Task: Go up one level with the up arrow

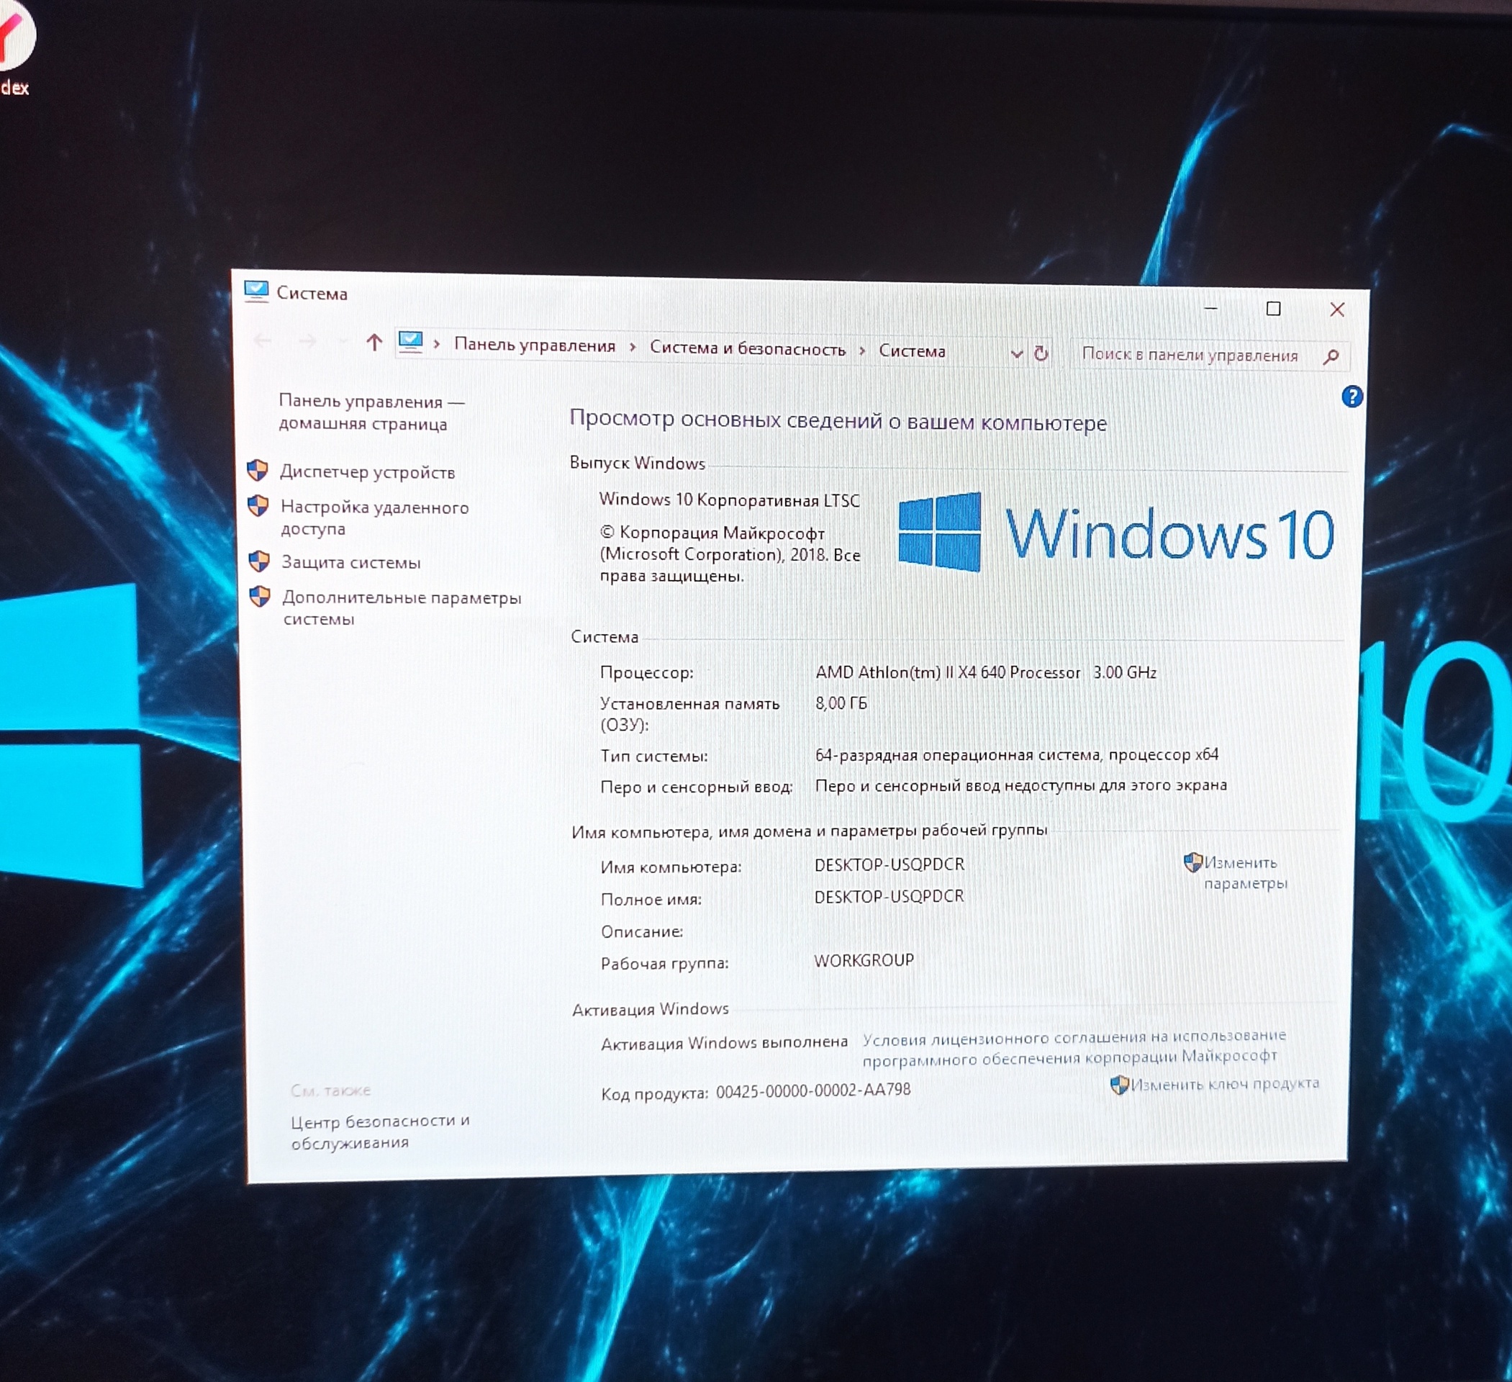Action: pos(374,343)
